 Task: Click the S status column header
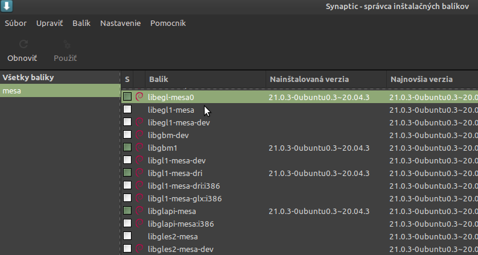127,80
